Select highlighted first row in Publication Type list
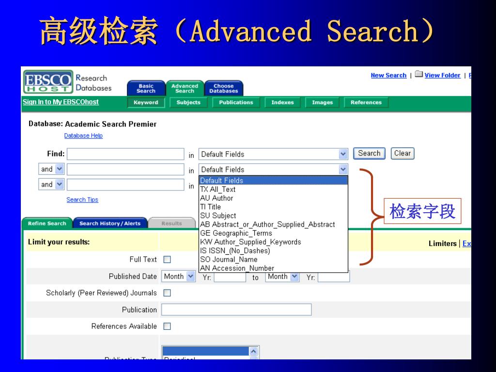This screenshot has width=496, height=372. (x=206, y=351)
